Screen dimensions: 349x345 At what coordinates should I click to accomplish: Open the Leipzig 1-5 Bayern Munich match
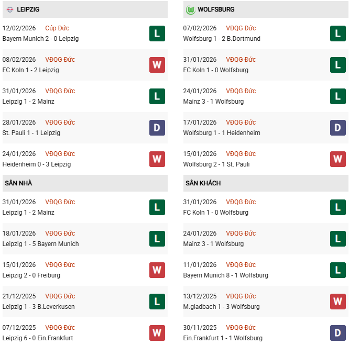tap(40, 244)
